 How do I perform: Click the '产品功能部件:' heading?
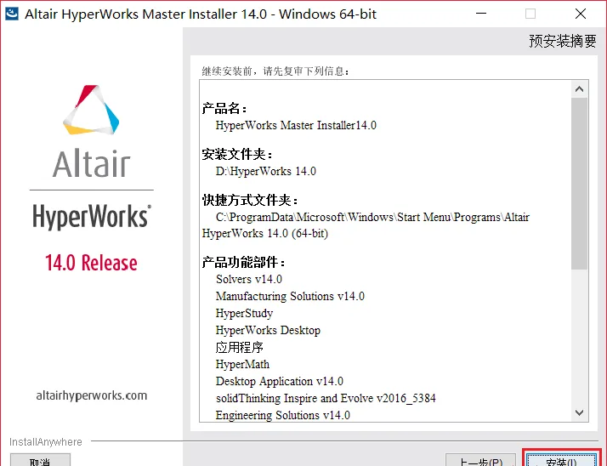click(x=243, y=263)
